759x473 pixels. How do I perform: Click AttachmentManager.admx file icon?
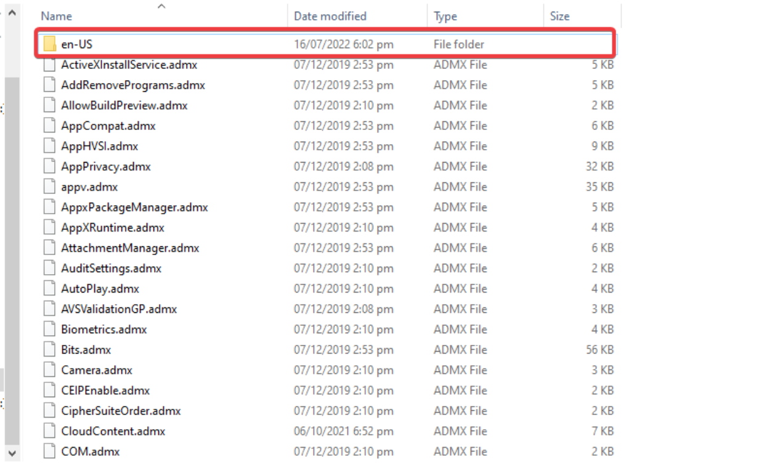coord(50,248)
